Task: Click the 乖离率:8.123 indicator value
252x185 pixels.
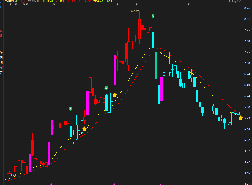Action: (103, 1)
